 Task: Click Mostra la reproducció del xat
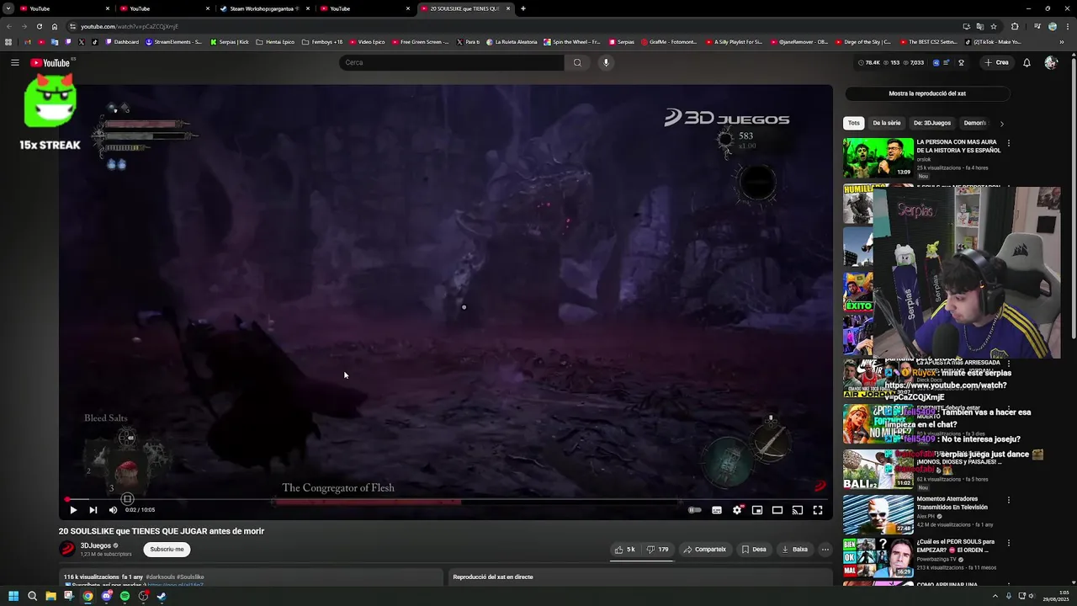927,93
